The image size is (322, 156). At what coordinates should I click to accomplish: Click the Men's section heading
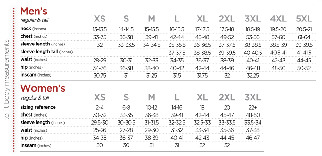(34, 11)
